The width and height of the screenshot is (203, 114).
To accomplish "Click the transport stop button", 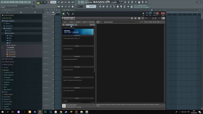I will tap(45, 2).
